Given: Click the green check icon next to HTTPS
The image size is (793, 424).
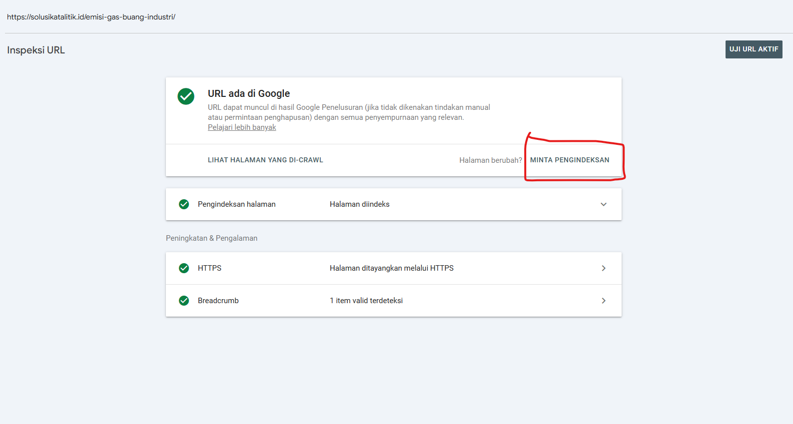Looking at the screenshot, I should [184, 268].
